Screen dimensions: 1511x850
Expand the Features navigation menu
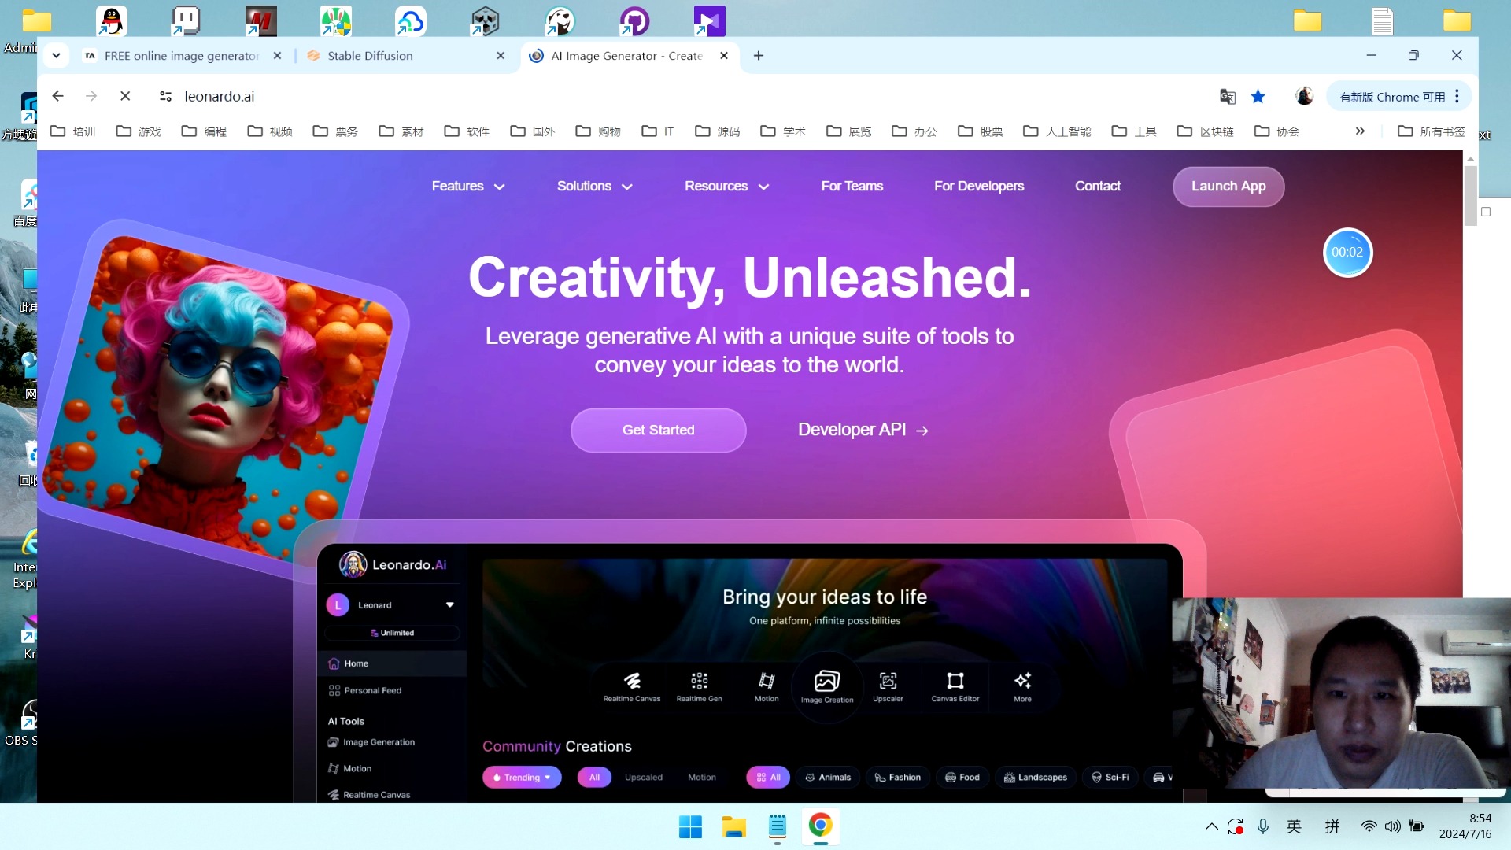tap(468, 187)
